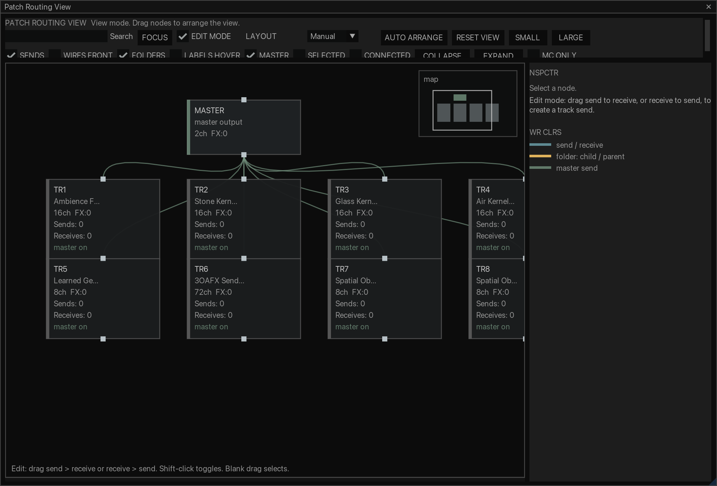This screenshot has width=717, height=486.
Task: Click TR6 '72ch FX:0' text
Action: [x=213, y=292]
